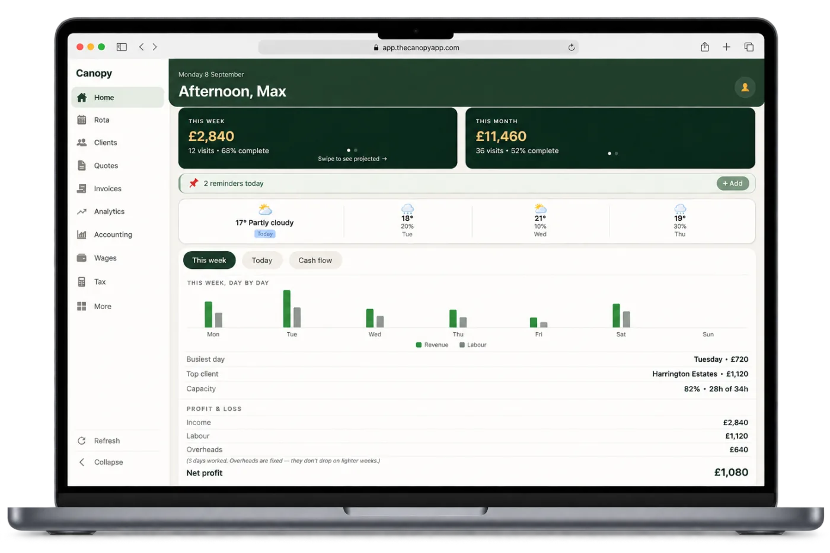Open the This Week £2,840 card
The width and height of the screenshot is (830, 553).
[318, 138]
